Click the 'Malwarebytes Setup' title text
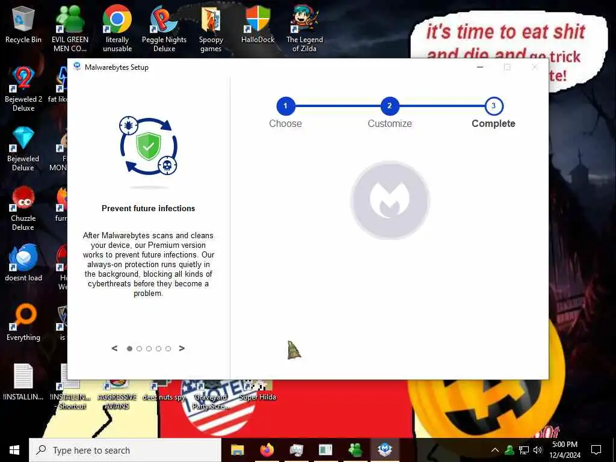This screenshot has height=462, width=616. pyautogui.click(x=117, y=67)
